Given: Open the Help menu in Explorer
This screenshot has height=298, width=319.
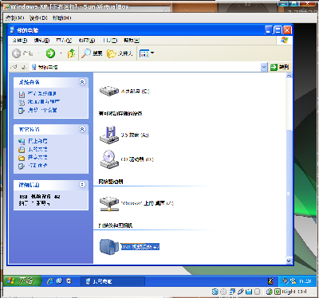Looking at the screenshot, I should click(132, 41).
